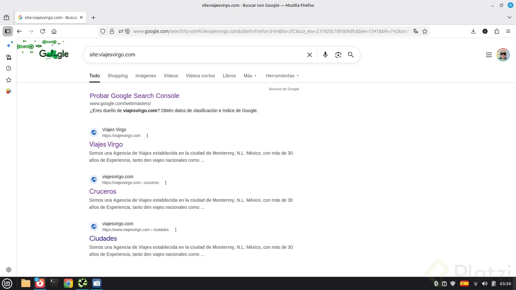Launch the terminal from the taskbar
Viewport: 516px width, 290px height.
tap(54, 284)
